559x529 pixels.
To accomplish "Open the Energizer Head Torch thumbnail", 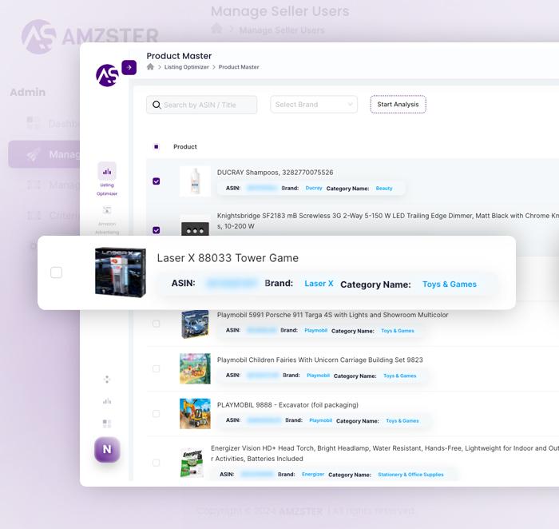I will tap(192, 463).
